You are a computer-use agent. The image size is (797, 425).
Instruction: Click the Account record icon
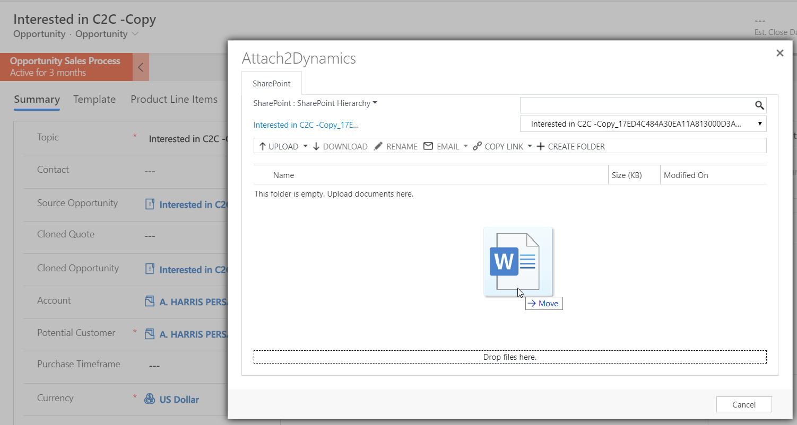coord(150,302)
